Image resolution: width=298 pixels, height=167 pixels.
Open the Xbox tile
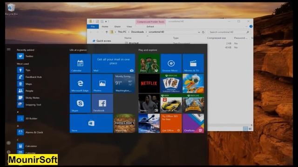[x=149, y=64]
